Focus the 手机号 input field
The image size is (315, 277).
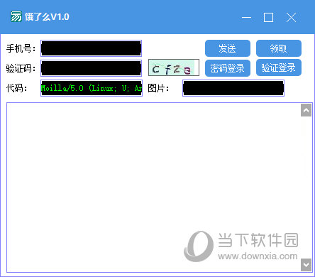point(92,48)
